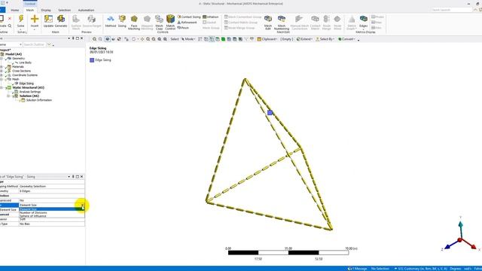Image resolution: width=482 pixels, height=271 pixels.
Task: Click the Surface Mesh preview icon
Action: (x=76, y=19)
